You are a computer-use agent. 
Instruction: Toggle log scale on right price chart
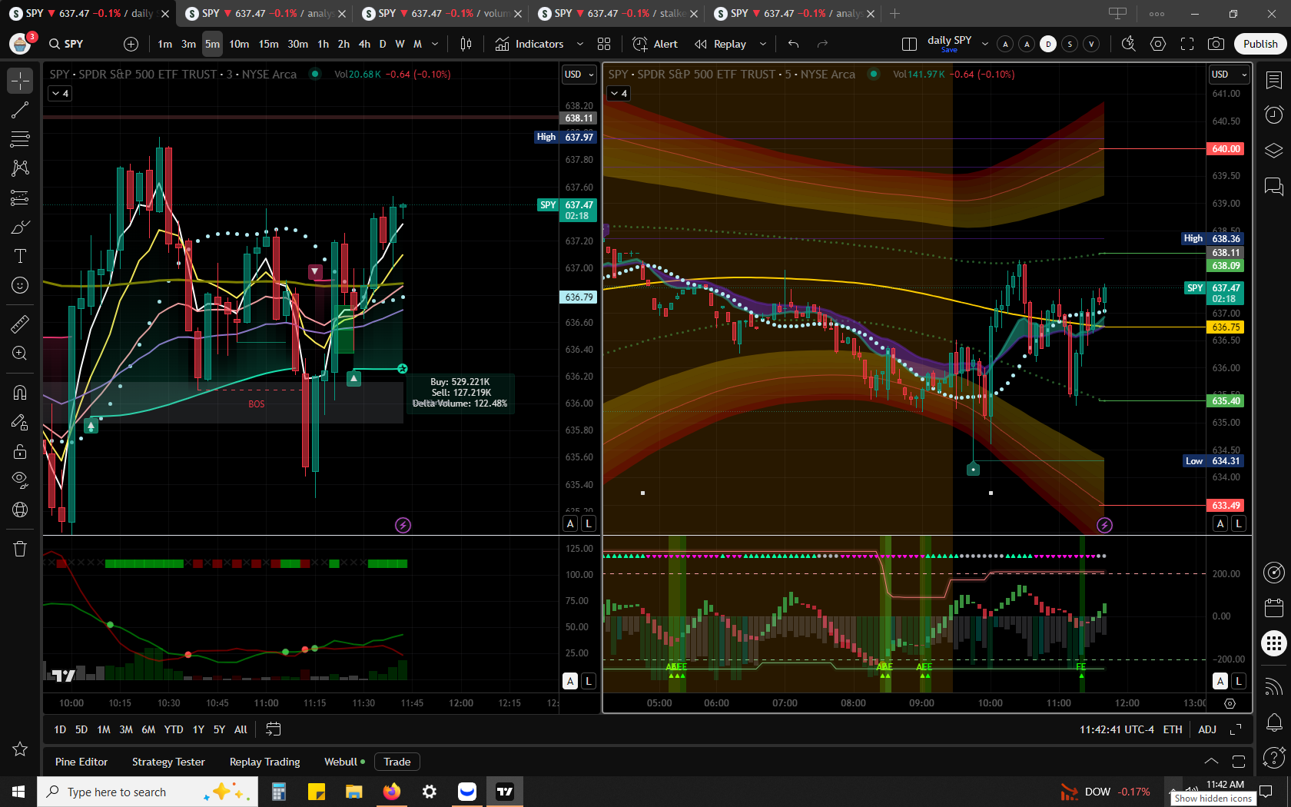(x=1239, y=523)
